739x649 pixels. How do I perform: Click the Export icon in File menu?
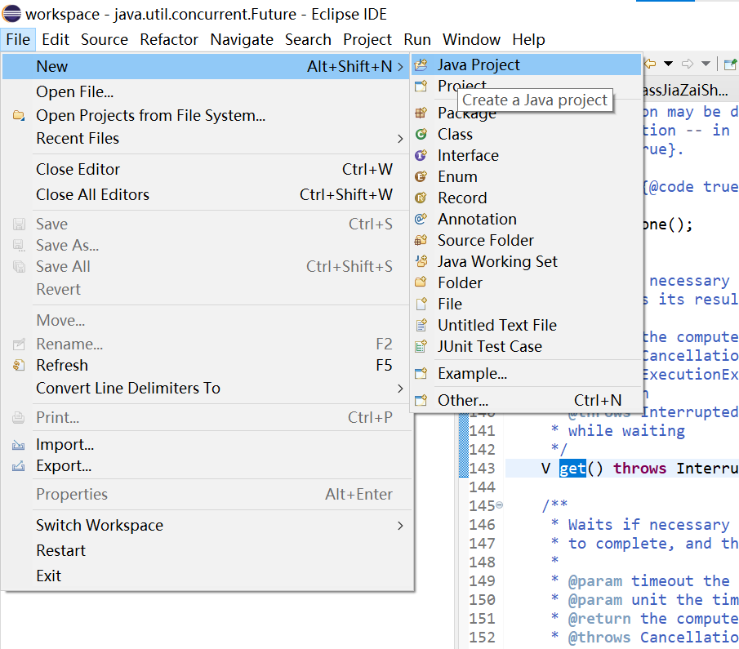pyautogui.click(x=19, y=466)
